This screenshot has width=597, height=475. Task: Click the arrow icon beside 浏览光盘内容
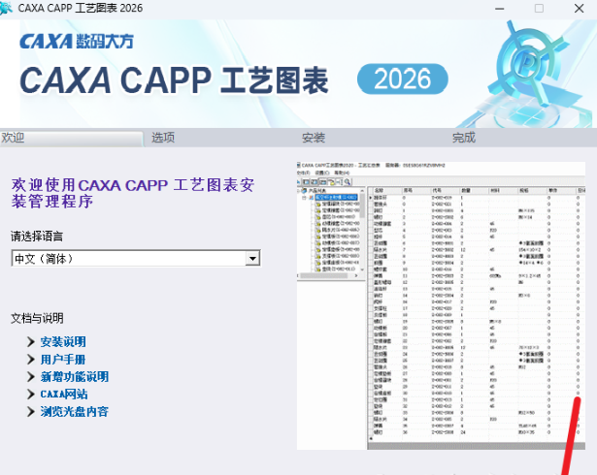(31, 412)
